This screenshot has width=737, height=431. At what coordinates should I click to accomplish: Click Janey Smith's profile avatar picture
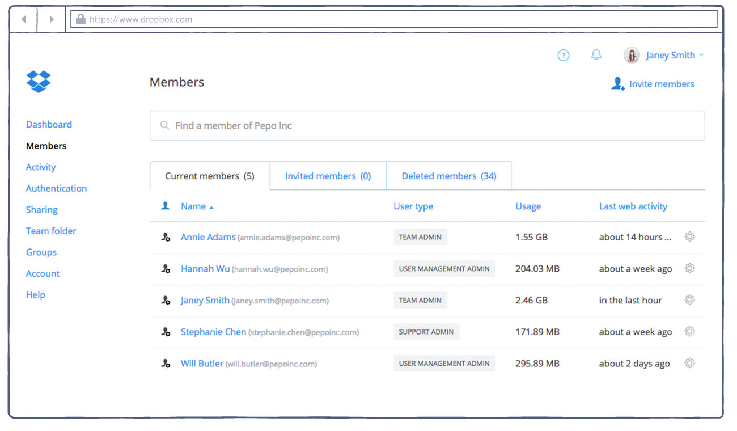(x=632, y=55)
